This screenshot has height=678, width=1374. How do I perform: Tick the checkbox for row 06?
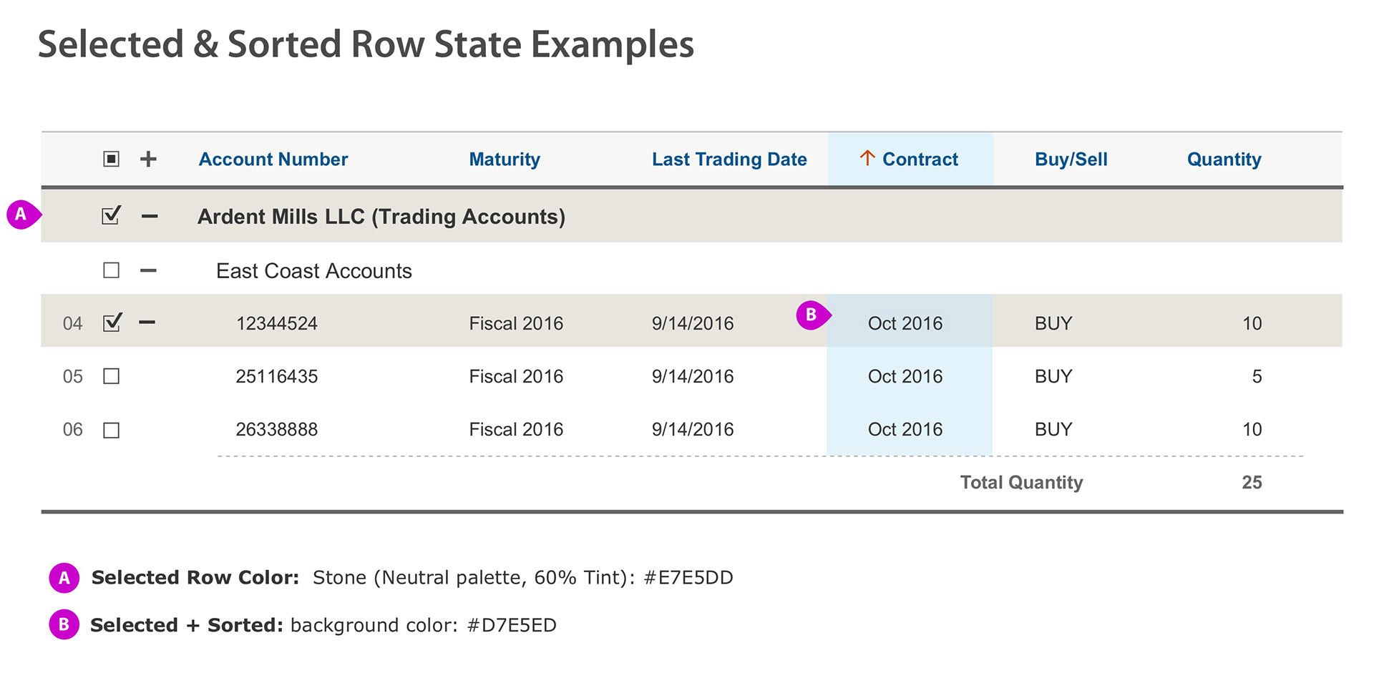[111, 430]
